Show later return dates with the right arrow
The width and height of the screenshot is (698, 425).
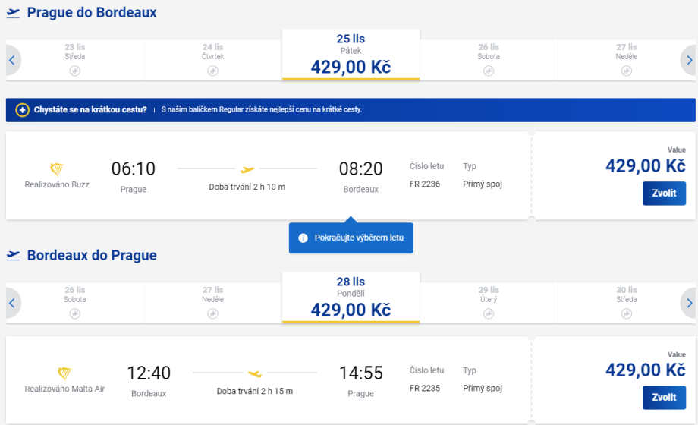pos(688,303)
